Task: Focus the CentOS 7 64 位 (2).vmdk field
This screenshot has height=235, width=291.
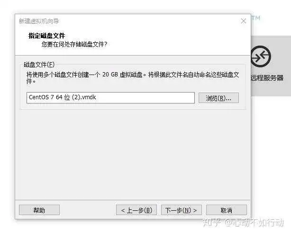Action: [x=110, y=98]
